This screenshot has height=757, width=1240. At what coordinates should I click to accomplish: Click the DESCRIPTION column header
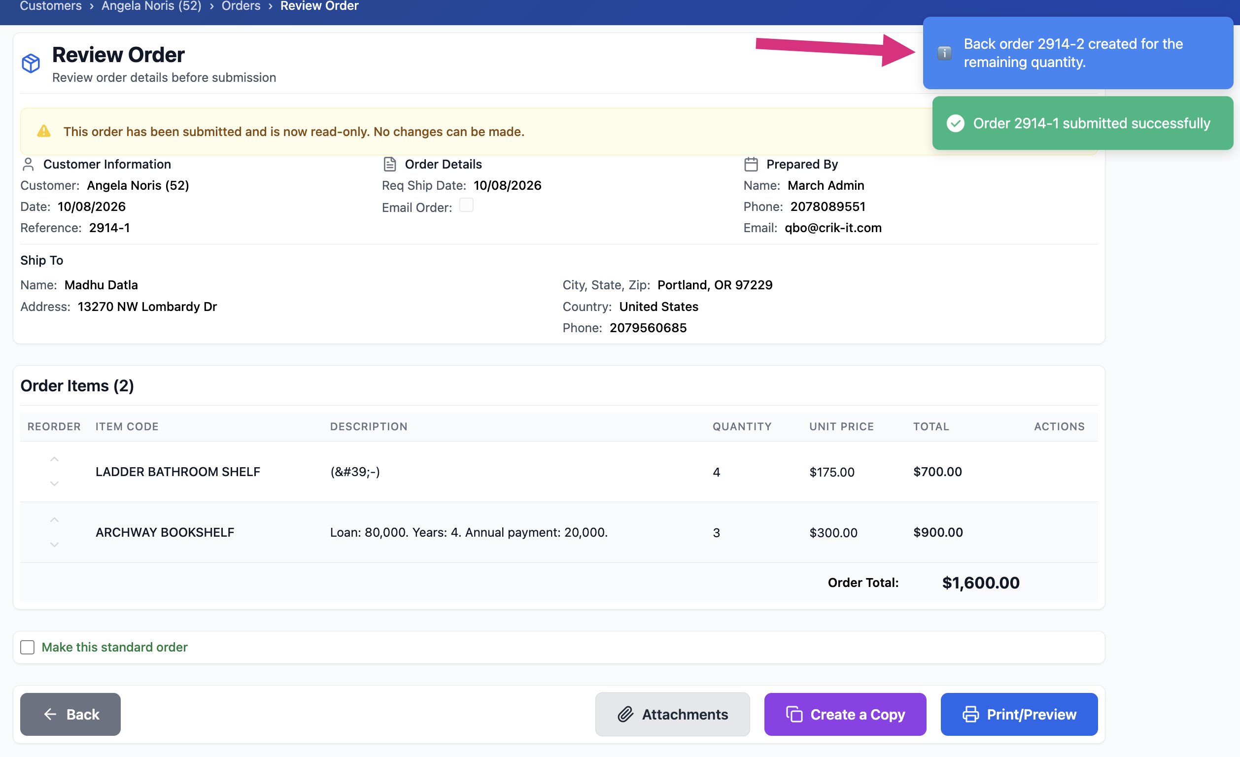point(368,426)
